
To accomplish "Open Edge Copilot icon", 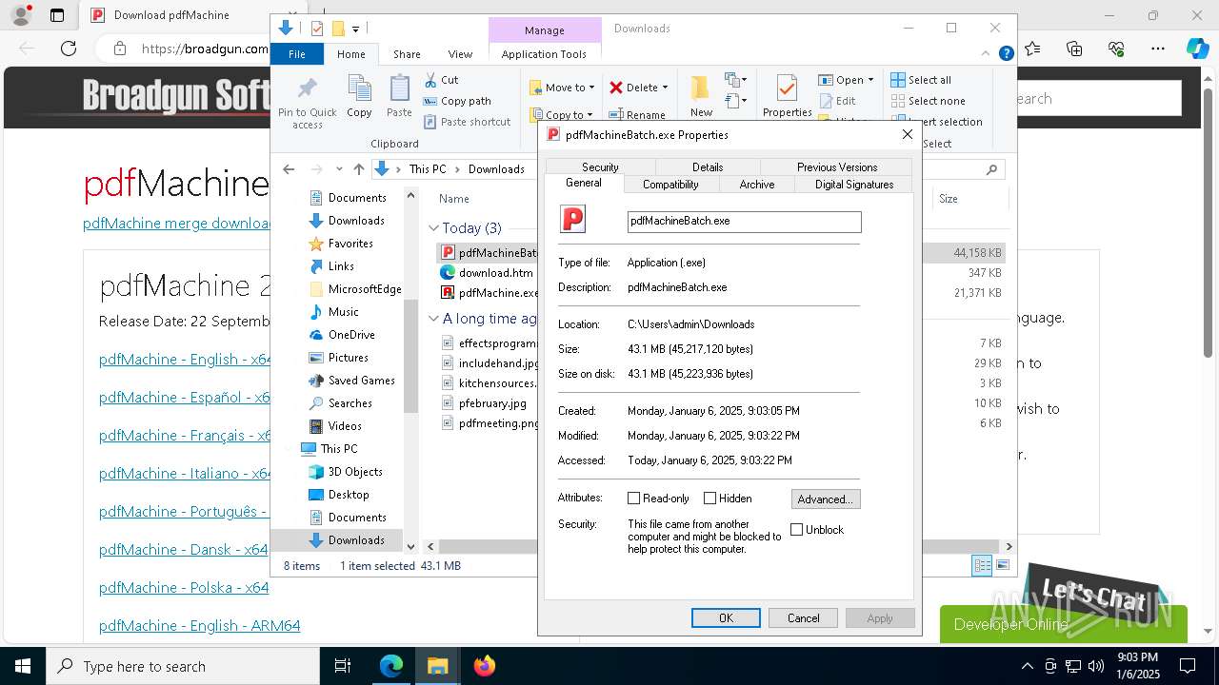I will [1197, 49].
